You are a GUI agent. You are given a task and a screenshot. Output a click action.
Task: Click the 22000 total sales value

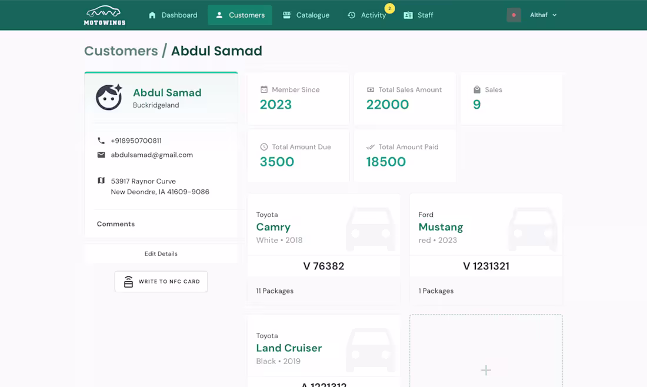pyautogui.click(x=388, y=105)
